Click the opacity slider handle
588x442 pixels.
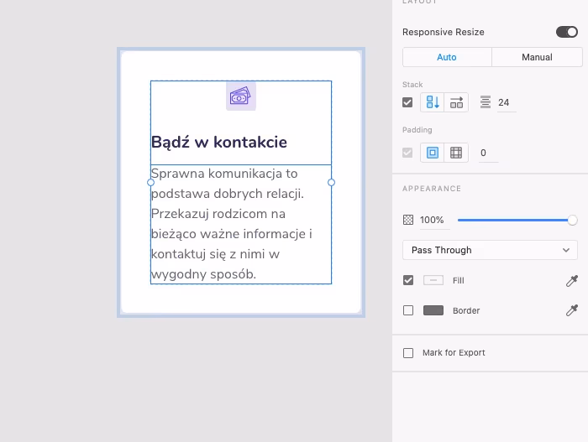[x=572, y=221]
